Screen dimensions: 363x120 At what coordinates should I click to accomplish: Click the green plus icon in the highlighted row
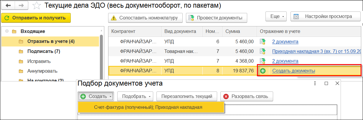pyautogui.click(x=263, y=71)
